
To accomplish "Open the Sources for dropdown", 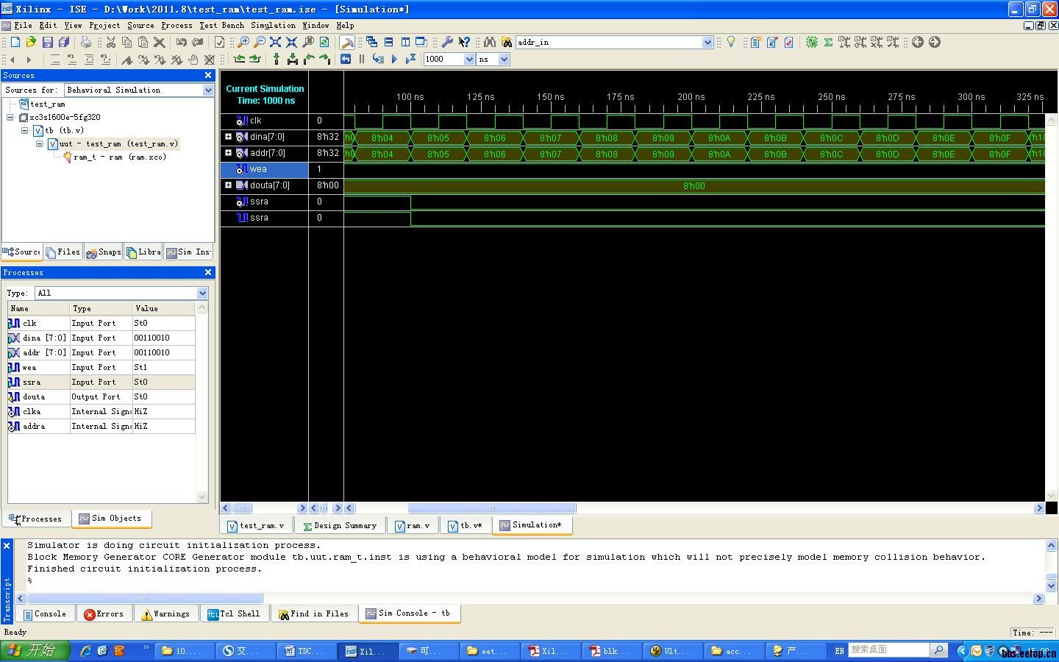I will 208,90.
